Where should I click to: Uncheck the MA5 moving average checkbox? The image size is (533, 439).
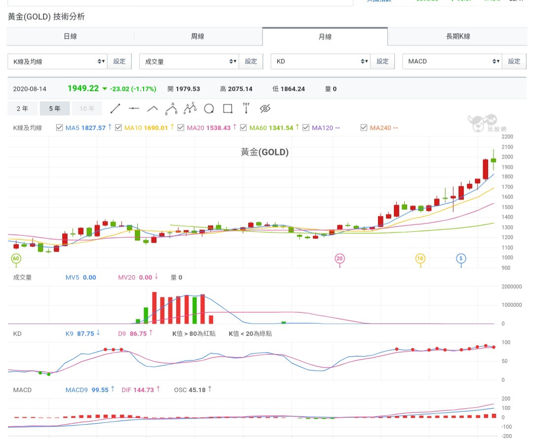60,128
